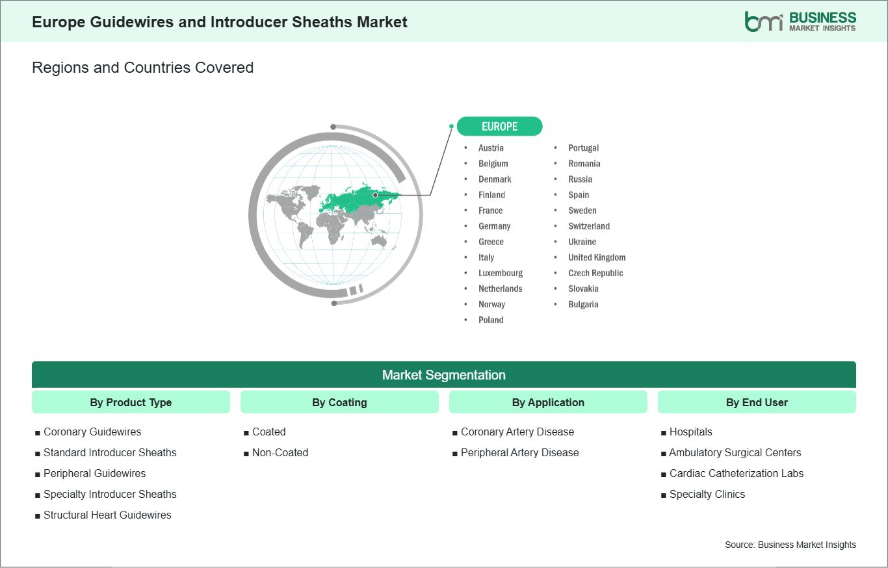Select the By End User header
888x568 pixels.
click(757, 402)
